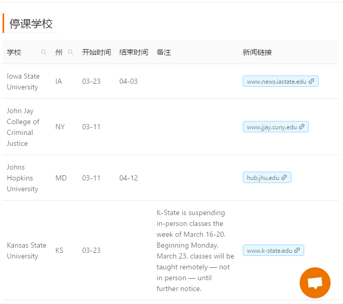Click the link icon on hub.jhu.edu
343x304 pixels.
coord(284,177)
